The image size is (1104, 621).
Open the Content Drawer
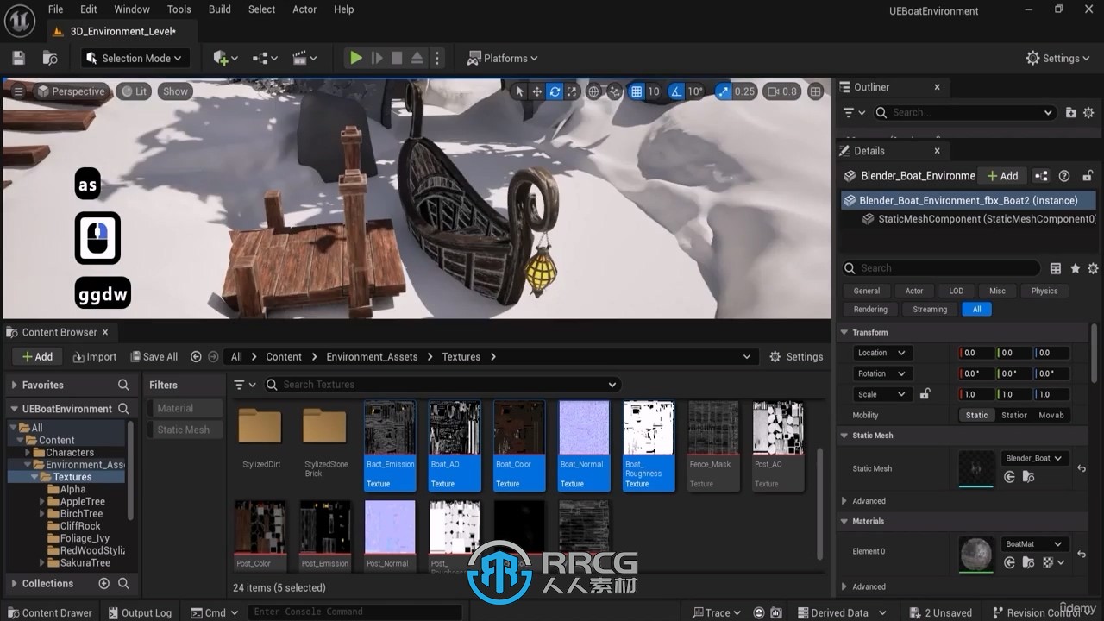tap(48, 612)
